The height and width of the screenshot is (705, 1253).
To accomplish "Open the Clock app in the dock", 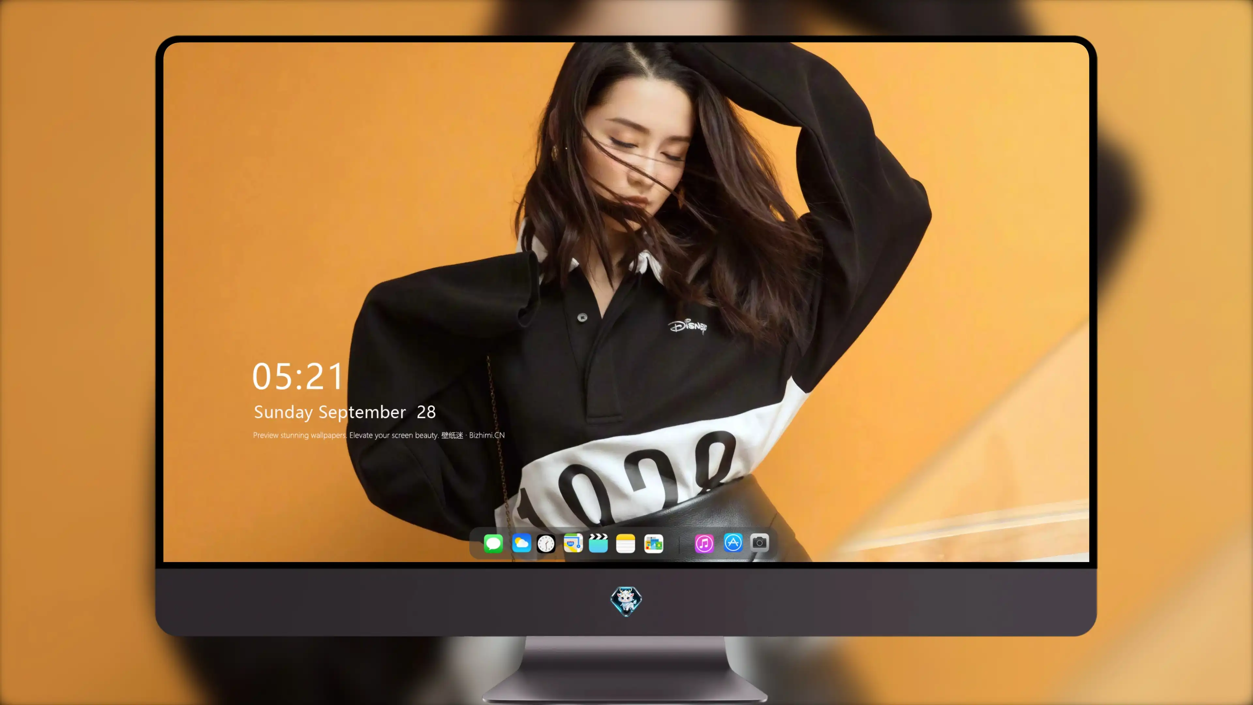I will coord(546,543).
